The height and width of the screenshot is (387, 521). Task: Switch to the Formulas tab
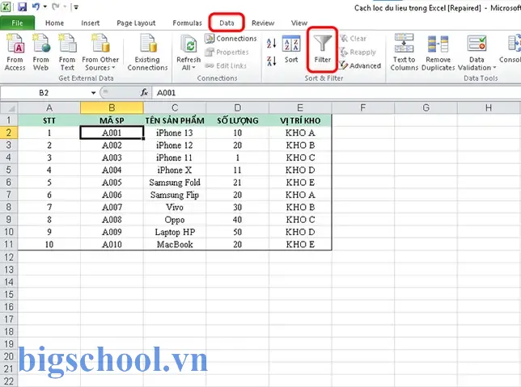(x=187, y=23)
